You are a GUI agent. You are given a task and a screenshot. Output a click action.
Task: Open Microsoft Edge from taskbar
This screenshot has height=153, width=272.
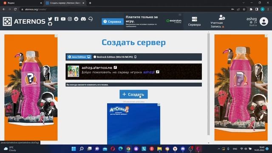pyautogui.click(x=121, y=149)
